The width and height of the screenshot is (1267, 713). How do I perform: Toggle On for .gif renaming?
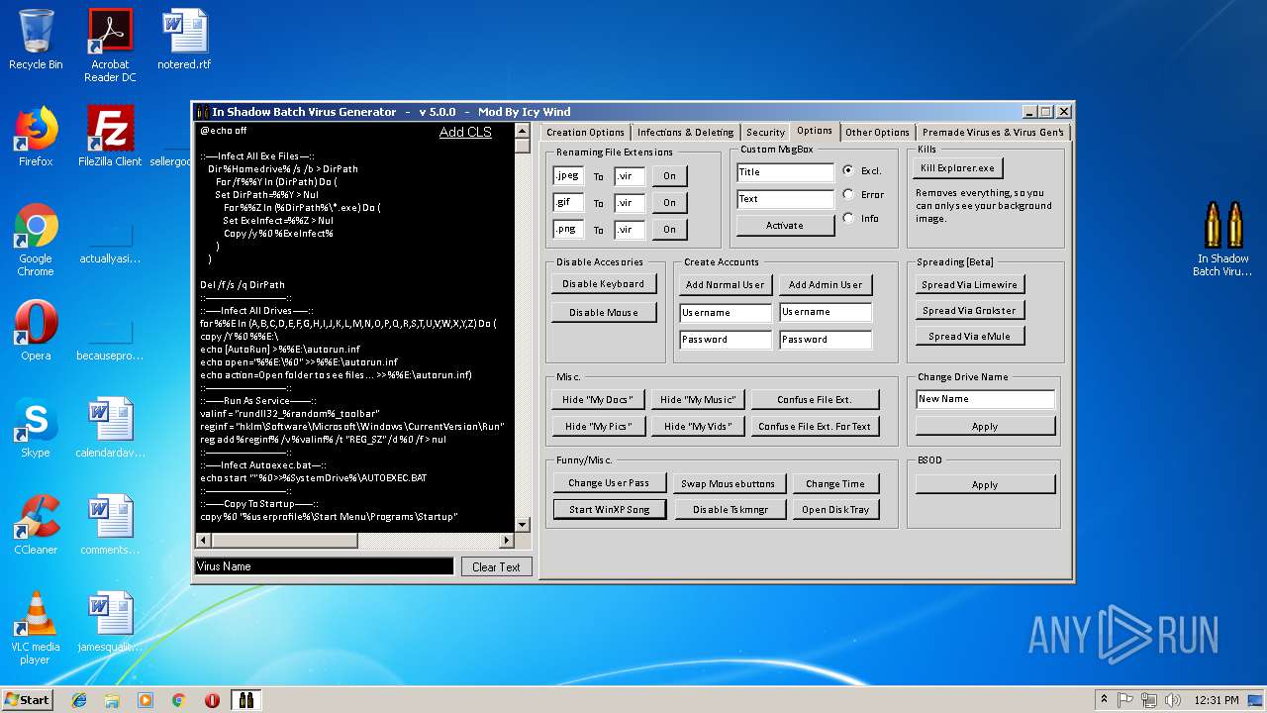click(x=669, y=203)
